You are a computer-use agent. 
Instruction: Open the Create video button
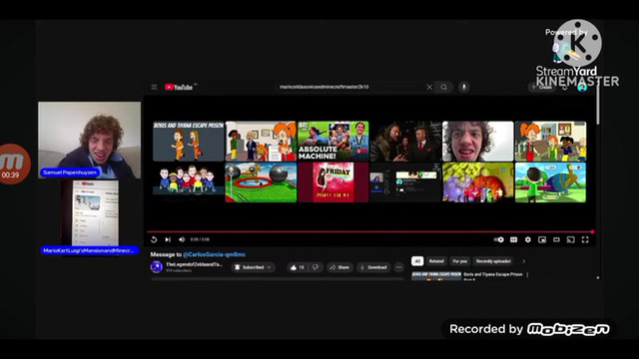pyautogui.click(x=541, y=87)
